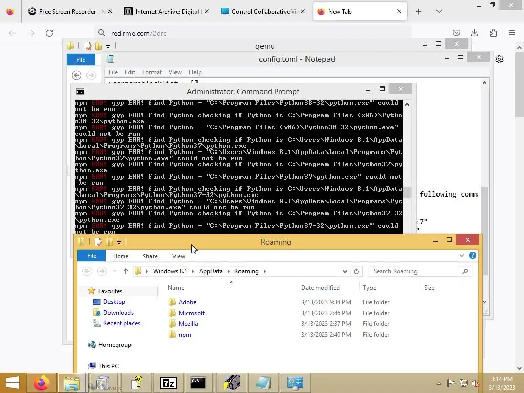Image resolution: width=524 pixels, height=393 pixels.
Task: Open the File tab in Roaming window
Action: point(91,256)
